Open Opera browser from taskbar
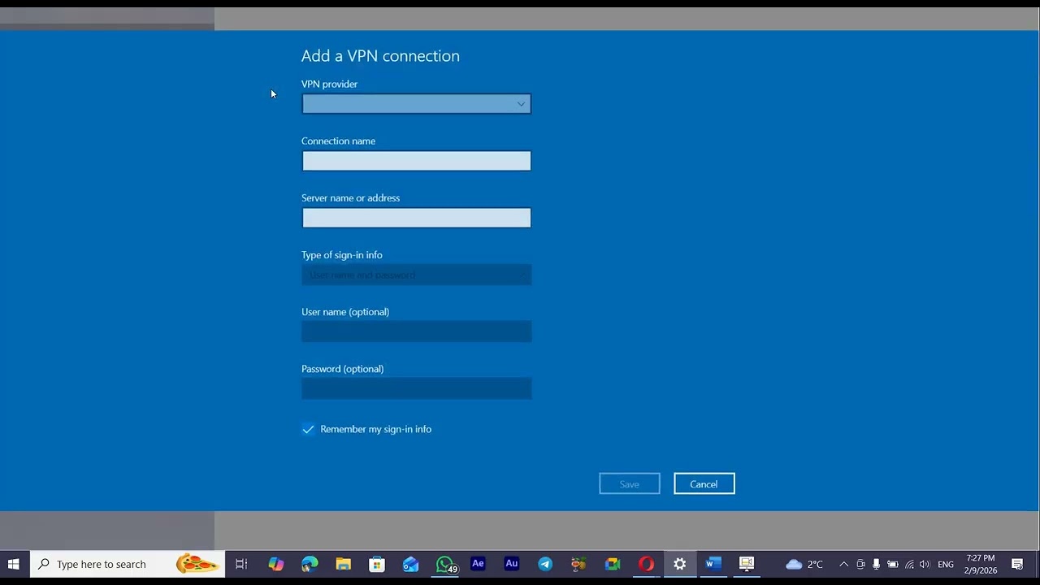 click(x=646, y=564)
